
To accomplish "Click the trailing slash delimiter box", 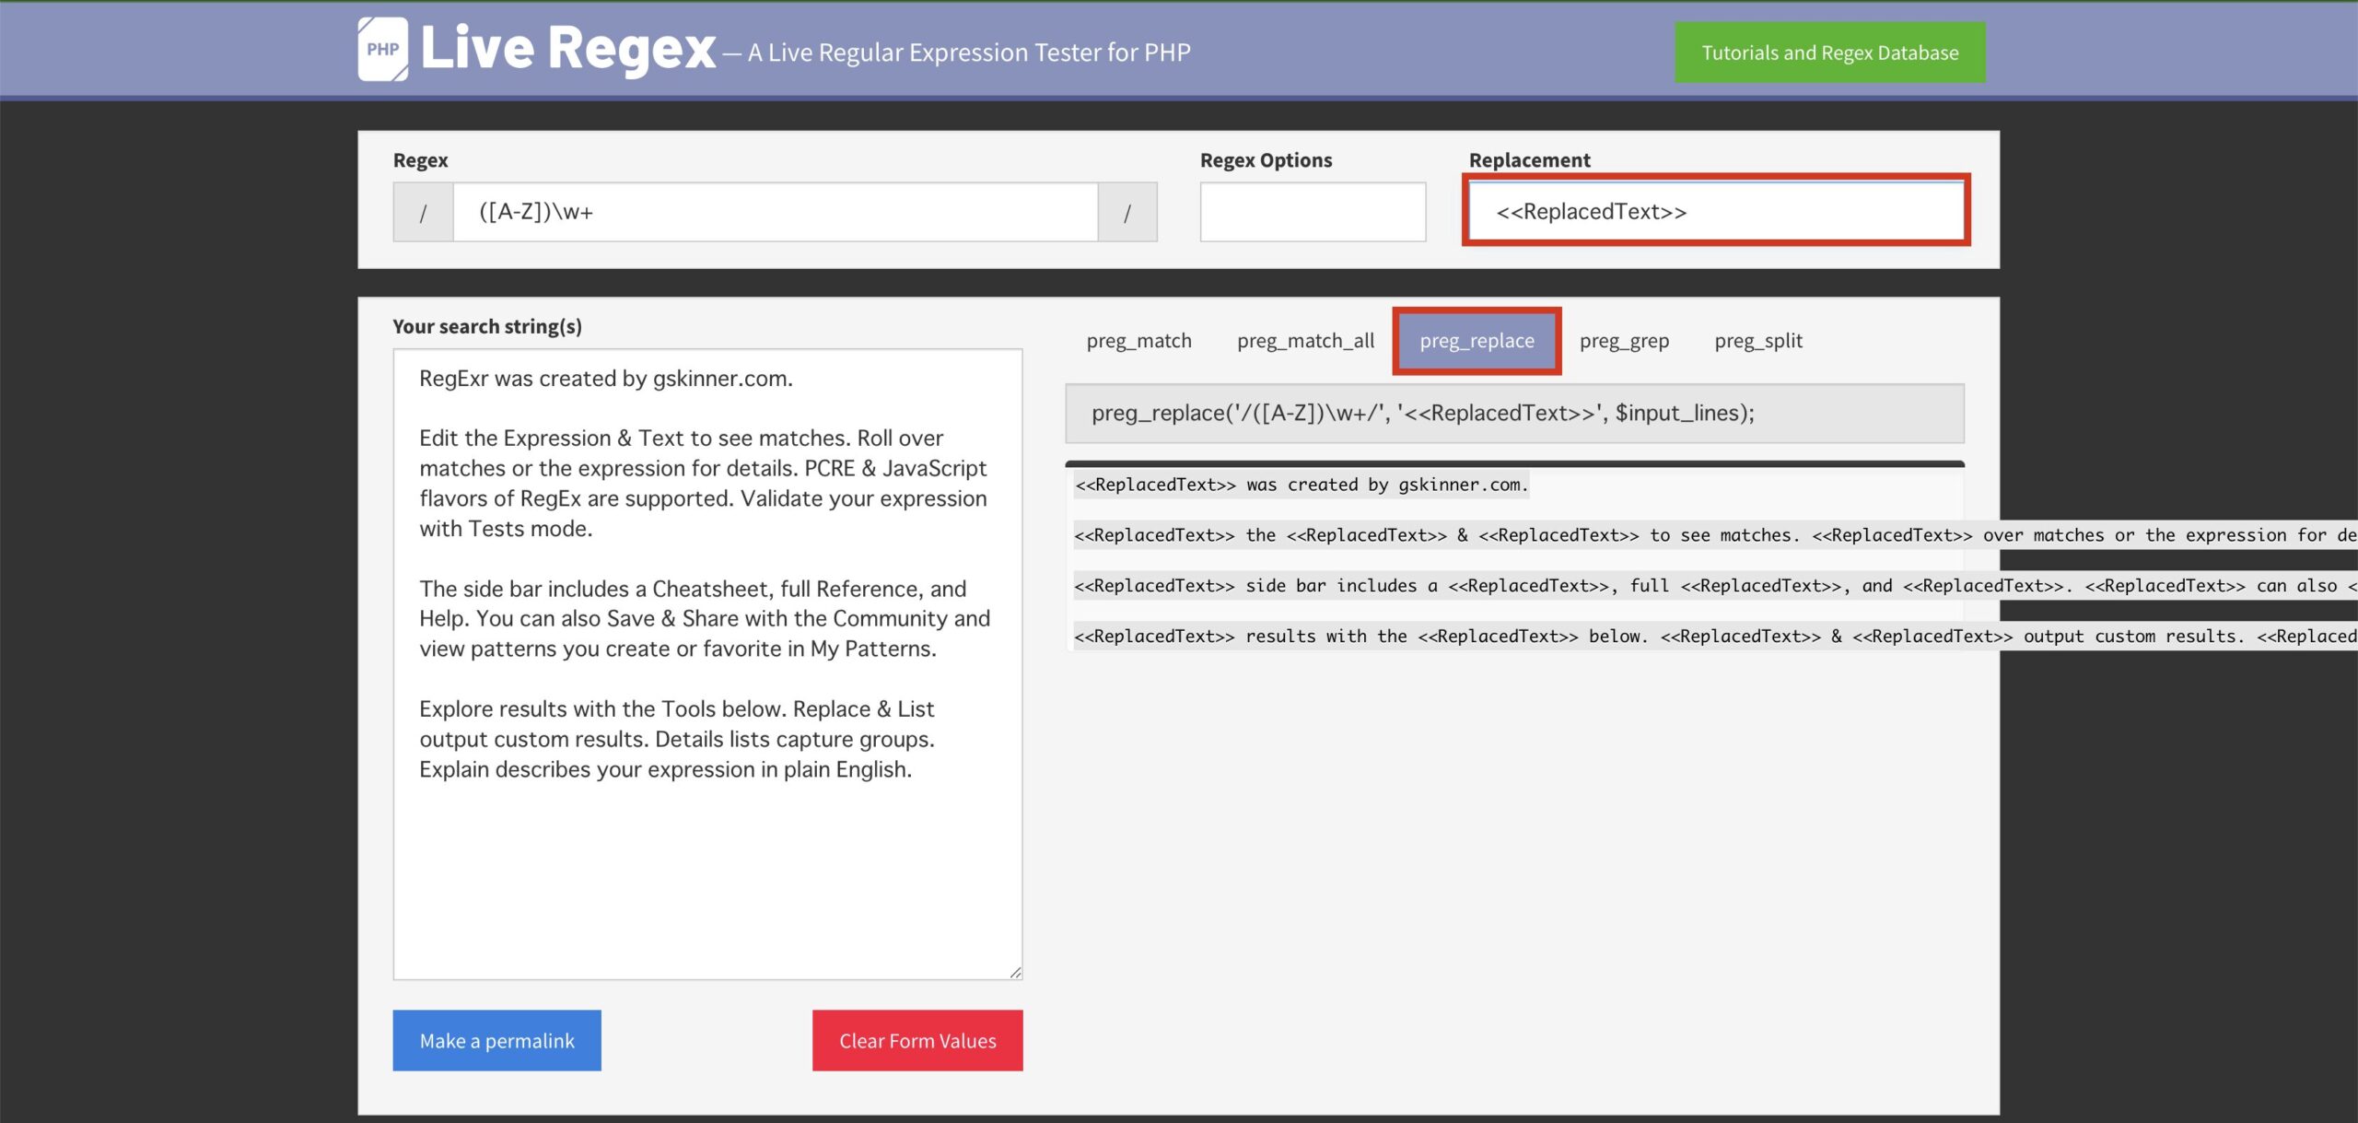I will tap(1126, 213).
